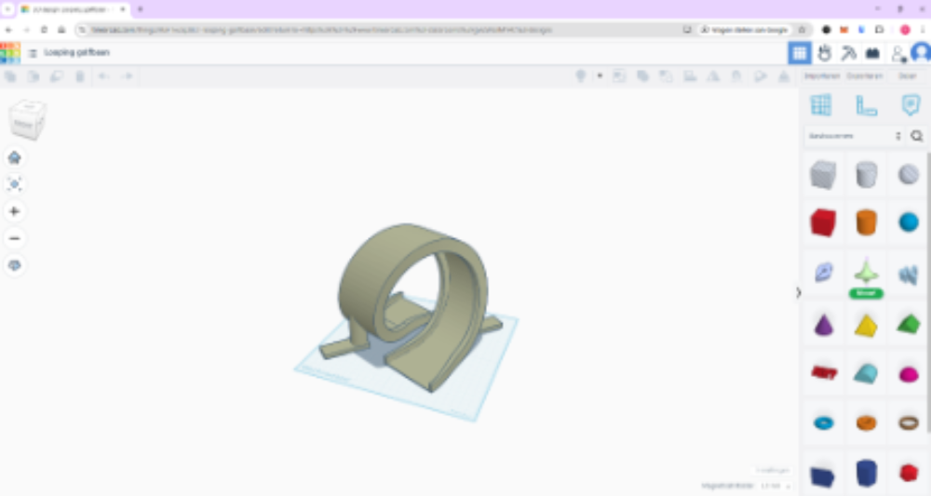
Task: Open the user profile avatar
Action: (x=921, y=53)
